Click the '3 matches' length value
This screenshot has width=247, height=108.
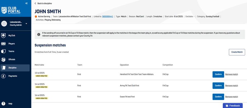coord(158,17)
